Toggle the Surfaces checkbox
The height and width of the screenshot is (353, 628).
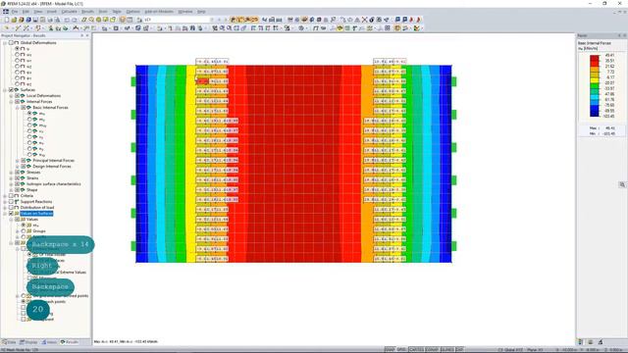pyautogui.click(x=11, y=89)
